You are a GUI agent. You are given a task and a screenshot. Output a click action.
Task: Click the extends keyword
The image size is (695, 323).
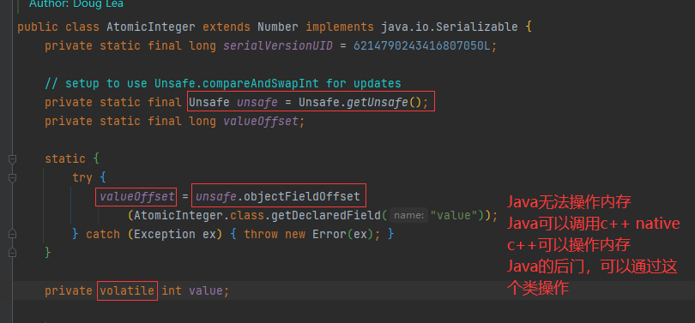227,27
